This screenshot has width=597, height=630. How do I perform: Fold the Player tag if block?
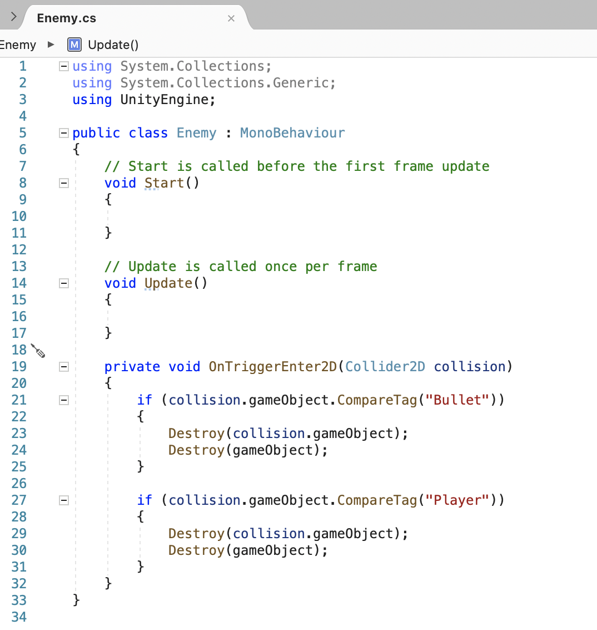pos(63,500)
